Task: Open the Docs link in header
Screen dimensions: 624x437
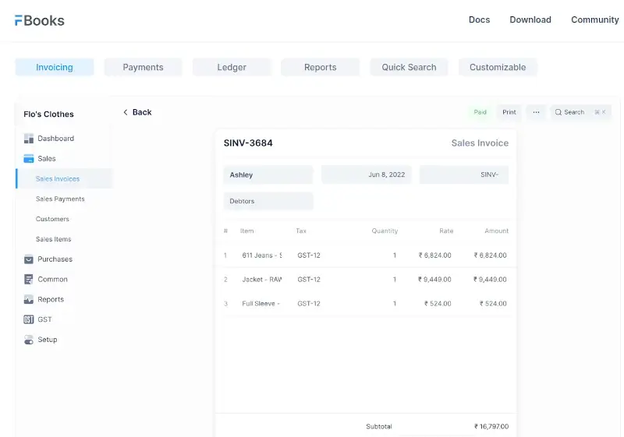Action: click(479, 20)
